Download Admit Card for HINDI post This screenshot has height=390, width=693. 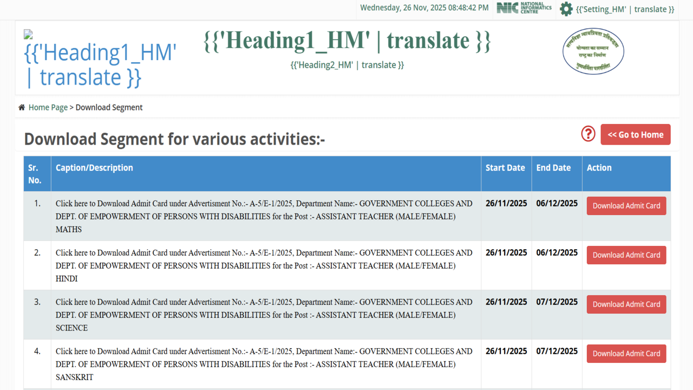626,255
